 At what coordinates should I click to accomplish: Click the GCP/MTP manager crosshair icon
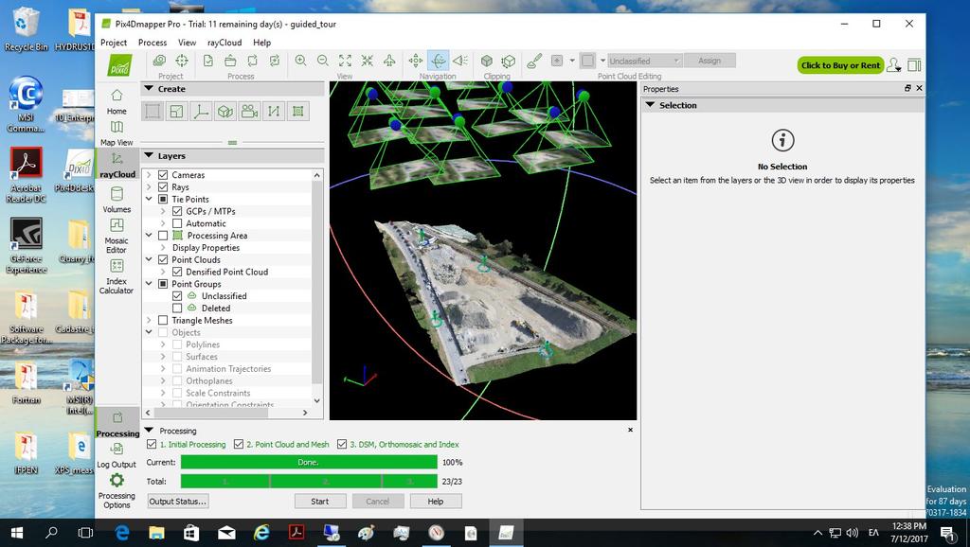[181, 61]
